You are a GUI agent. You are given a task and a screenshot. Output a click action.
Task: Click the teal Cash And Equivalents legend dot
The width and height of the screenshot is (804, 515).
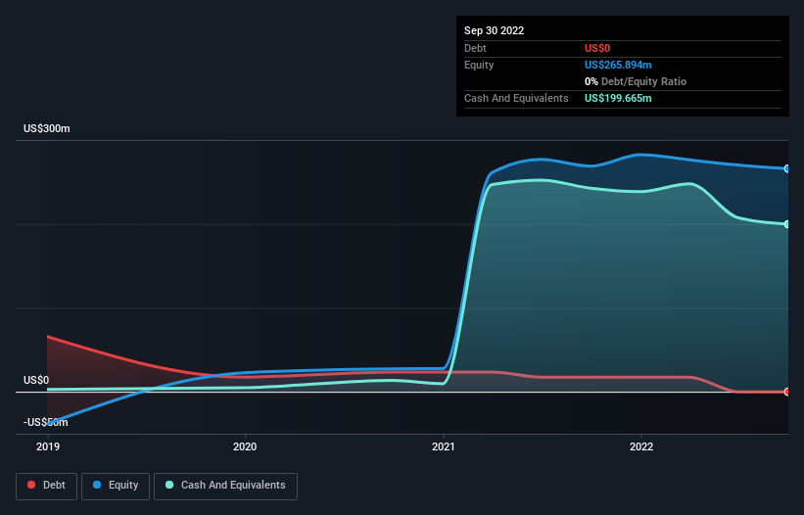tap(169, 485)
